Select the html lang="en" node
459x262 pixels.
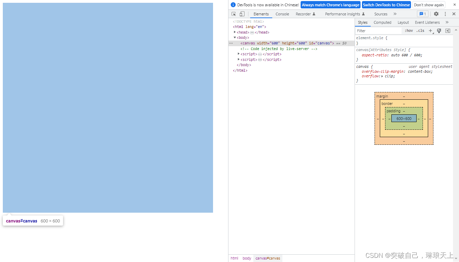click(249, 27)
